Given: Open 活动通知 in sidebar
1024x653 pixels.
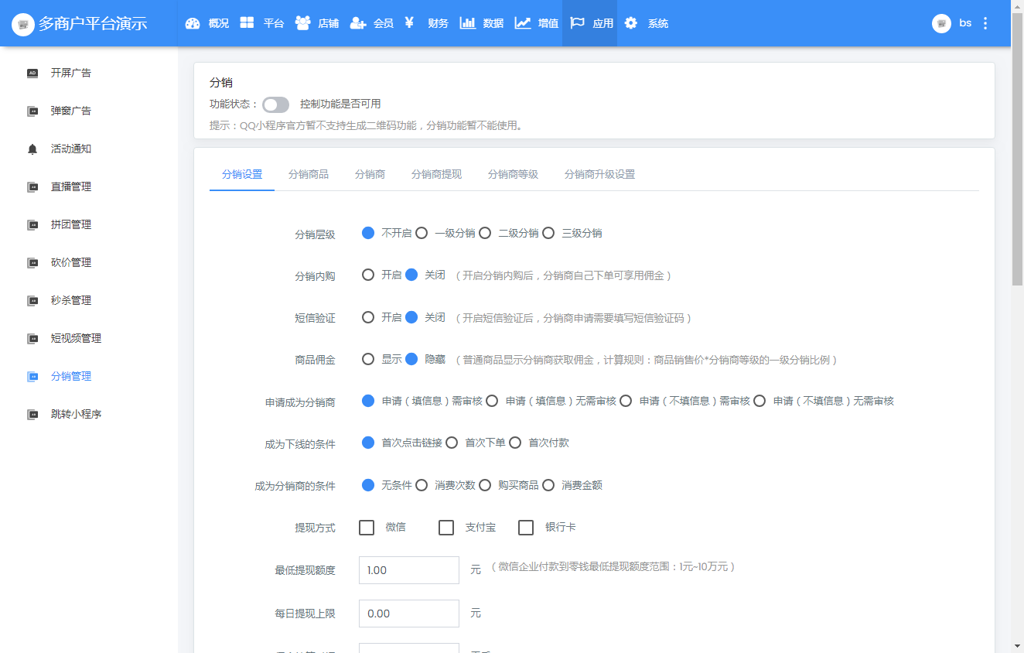Looking at the screenshot, I should [x=71, y=149].
